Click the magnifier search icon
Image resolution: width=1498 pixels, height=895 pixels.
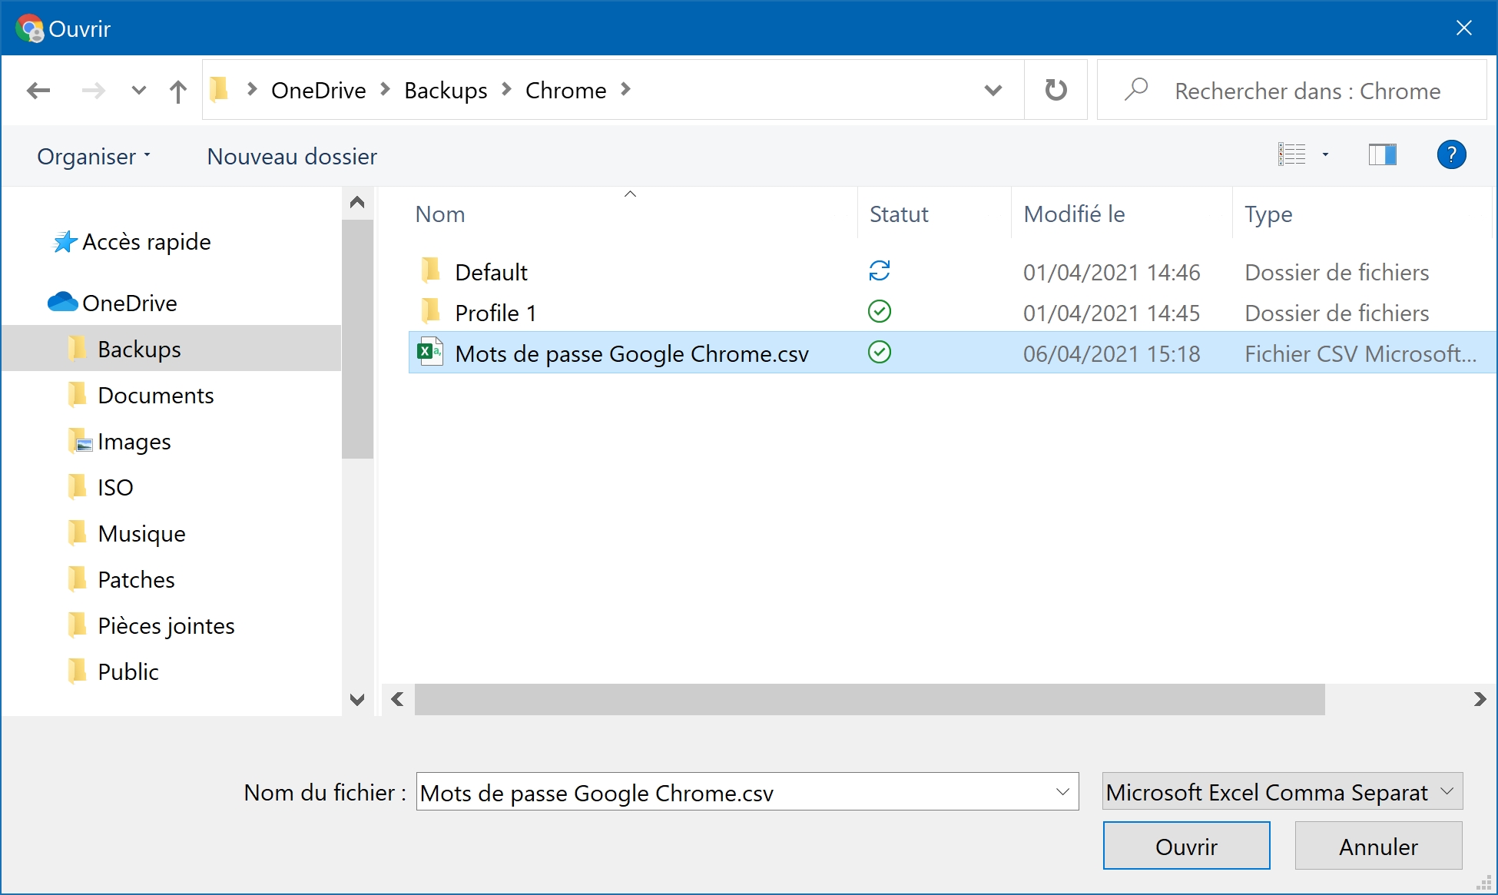tap(1136, 89)
